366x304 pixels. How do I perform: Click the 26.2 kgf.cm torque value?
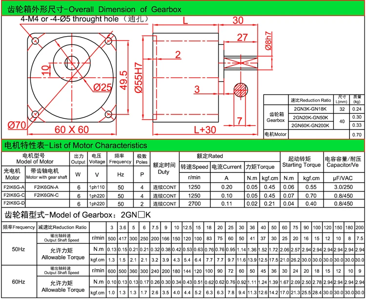tap(295, 260)
